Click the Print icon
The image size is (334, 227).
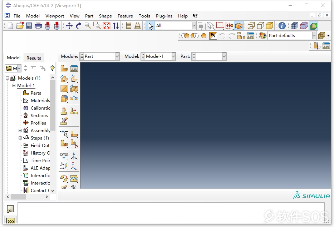pyautogui.click(x=38, y=26)
